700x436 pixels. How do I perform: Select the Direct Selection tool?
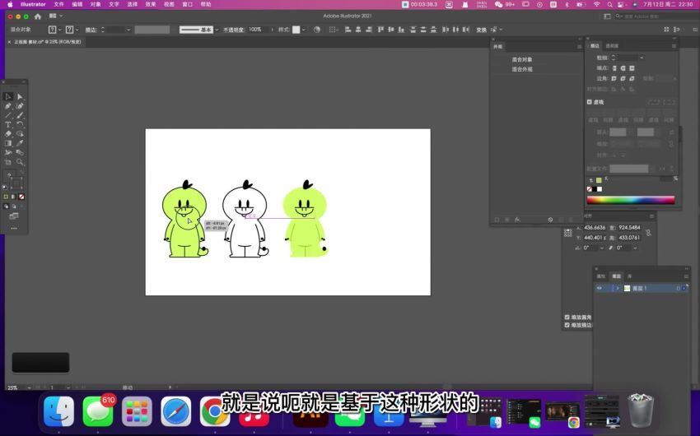(20, 96)
